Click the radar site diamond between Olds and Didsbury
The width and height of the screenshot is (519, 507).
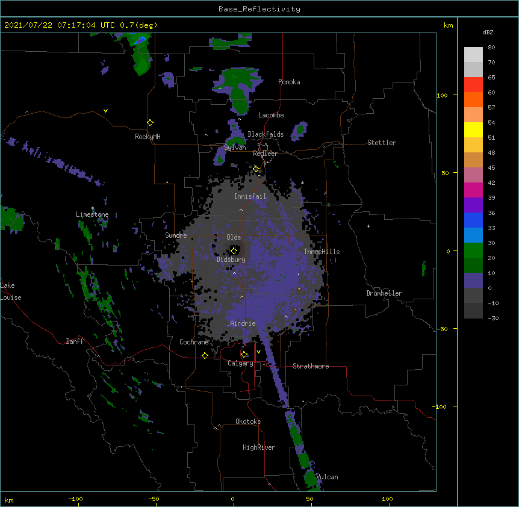coord(234,250)
